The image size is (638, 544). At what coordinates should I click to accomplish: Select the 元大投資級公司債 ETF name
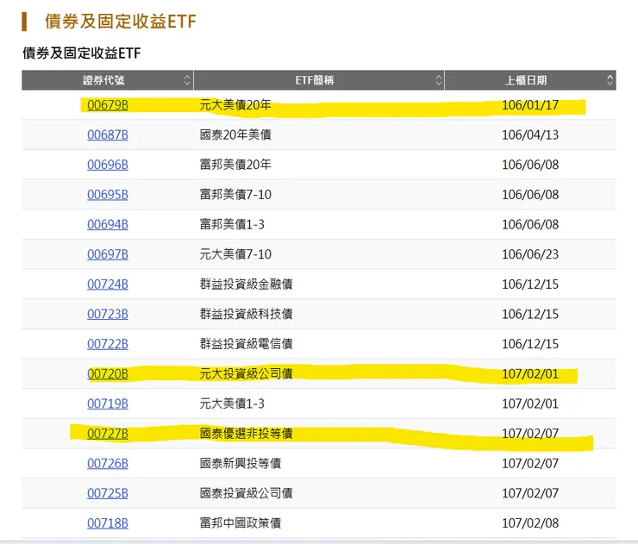(x=247, y=374)
